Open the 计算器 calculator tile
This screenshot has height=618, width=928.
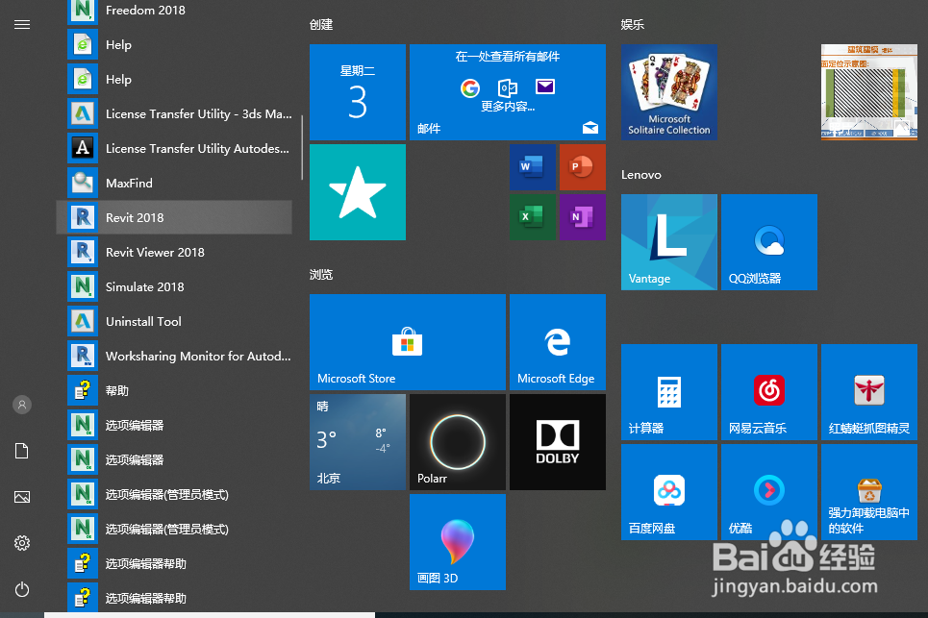669,392
